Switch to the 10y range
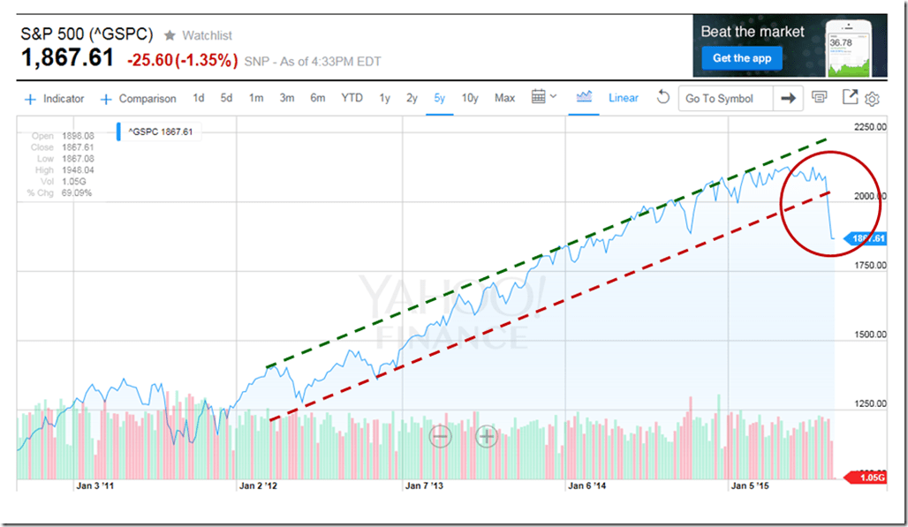 click(470, 98)
